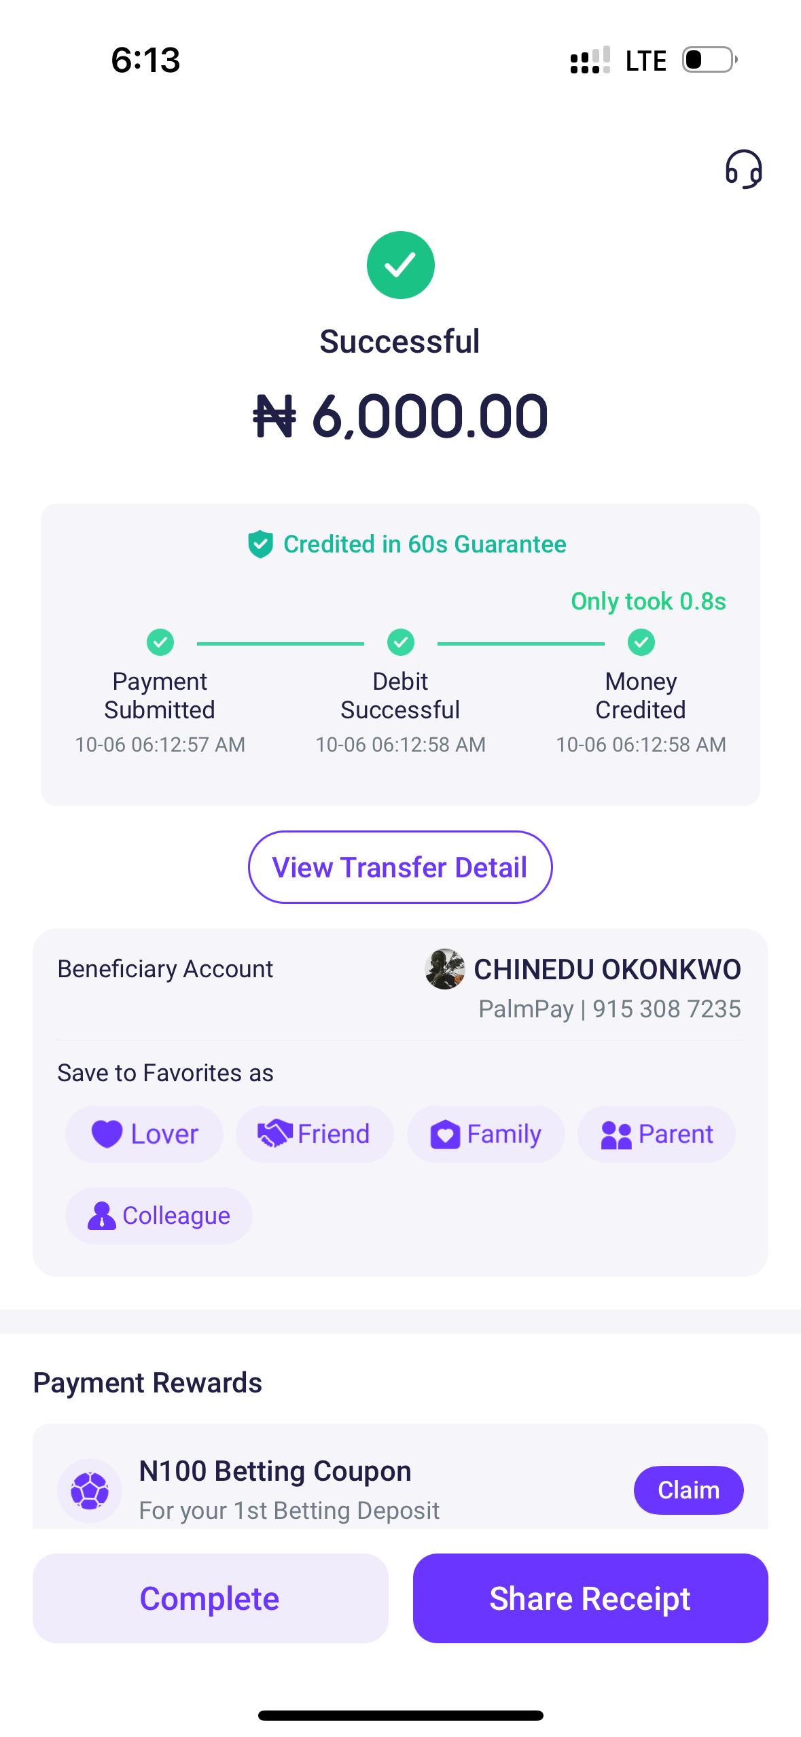The image size is (801, 1737).
Task: Tap the Debit Successful step checkmark
Action: click(x=400, y=642)
